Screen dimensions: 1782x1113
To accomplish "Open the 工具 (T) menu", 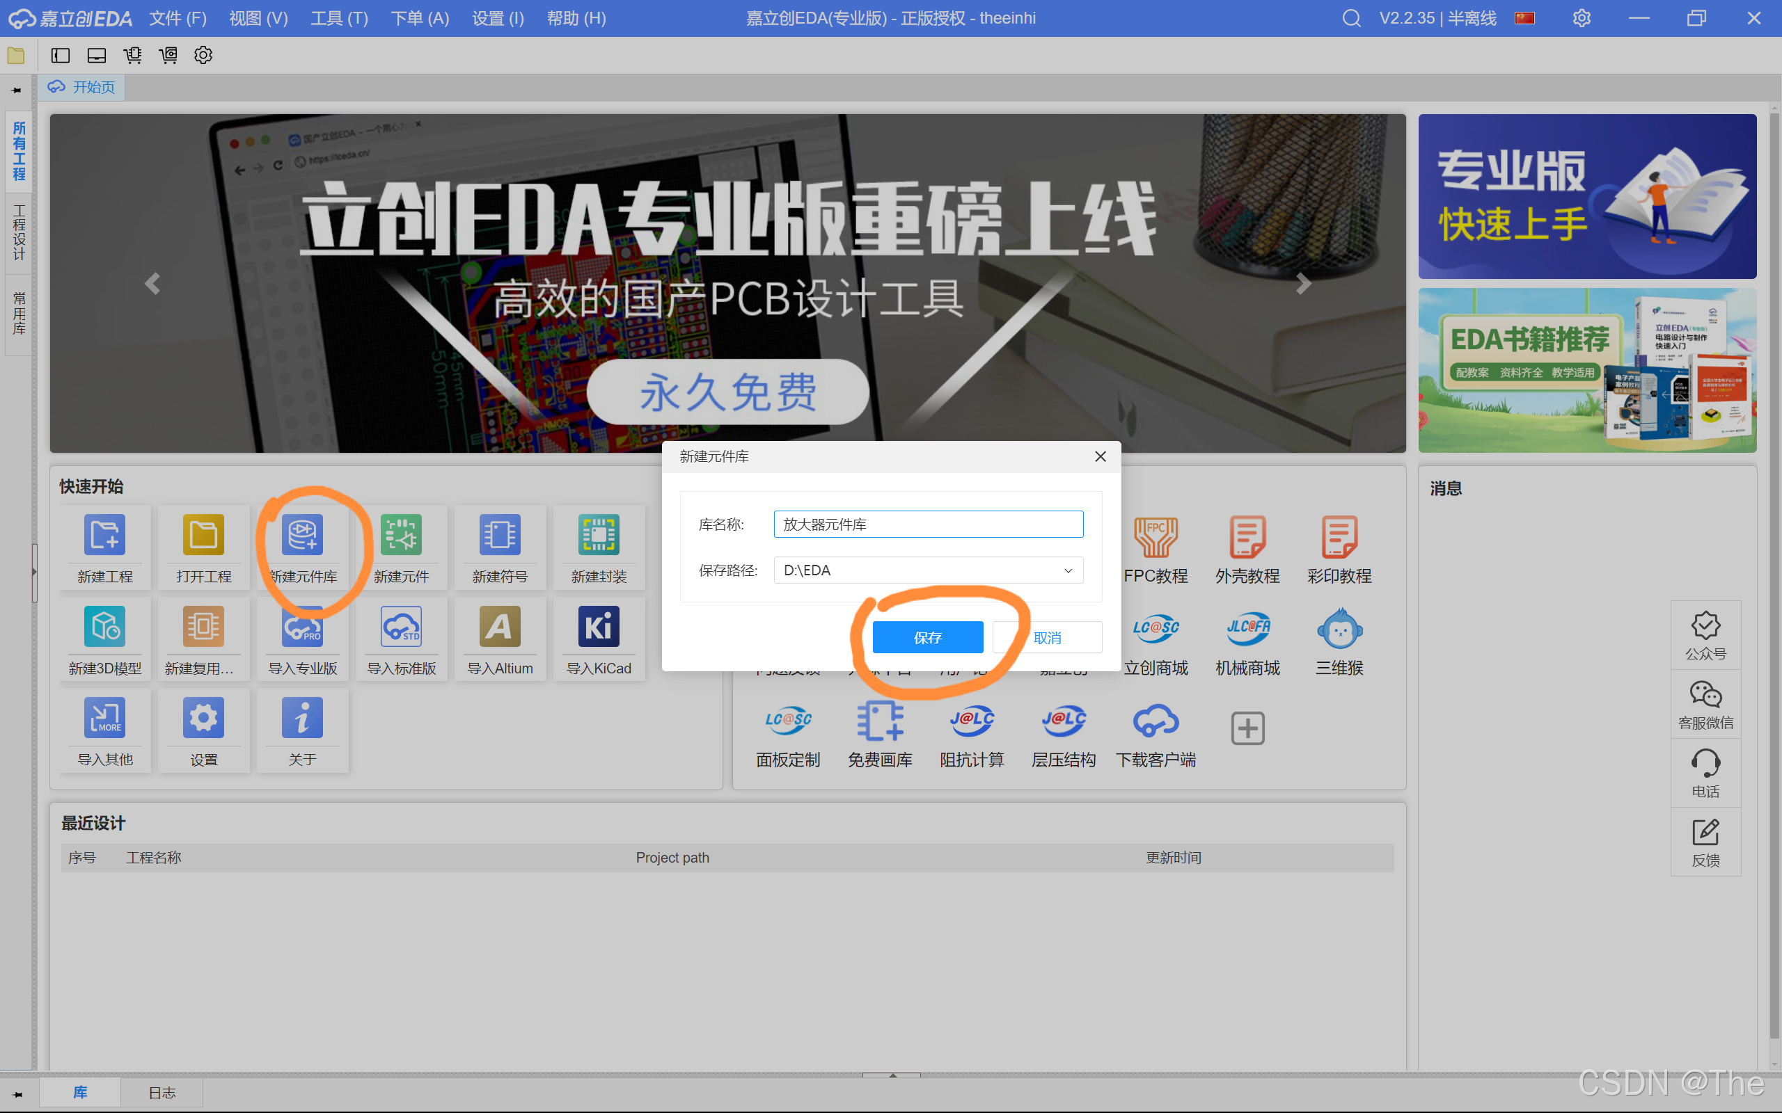I will pos(339,18).
